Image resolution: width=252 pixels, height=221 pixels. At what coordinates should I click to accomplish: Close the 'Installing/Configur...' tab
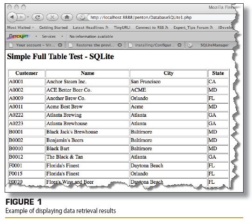click(x=179, y=45)
